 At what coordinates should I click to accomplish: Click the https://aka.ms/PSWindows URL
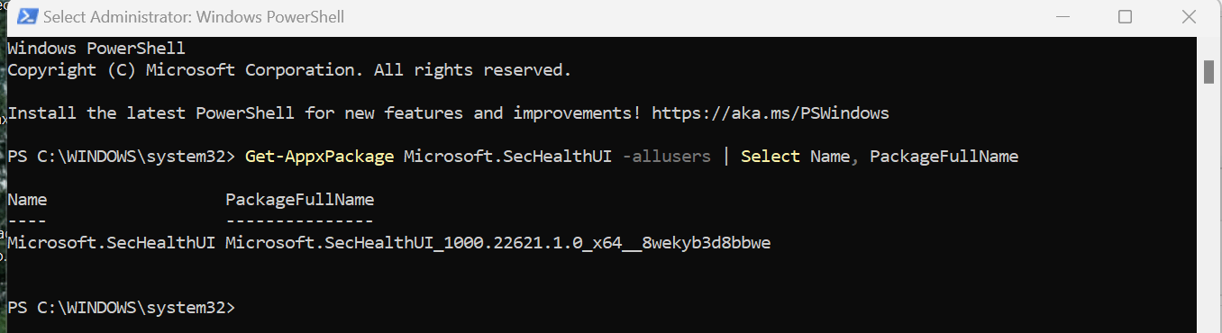pos(771,113)
